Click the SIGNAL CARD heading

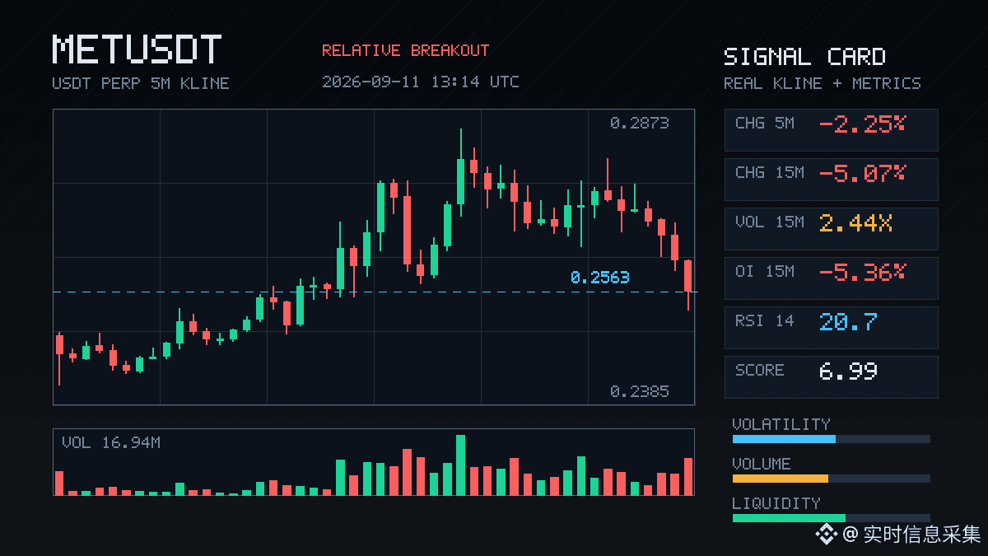804,57
